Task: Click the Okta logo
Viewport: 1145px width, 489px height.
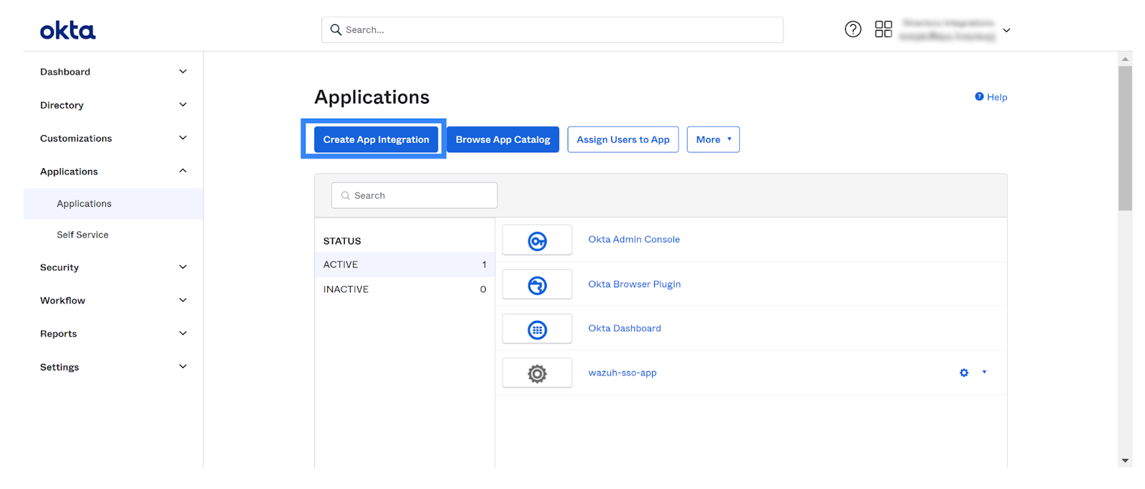Action: click(67, 30)
